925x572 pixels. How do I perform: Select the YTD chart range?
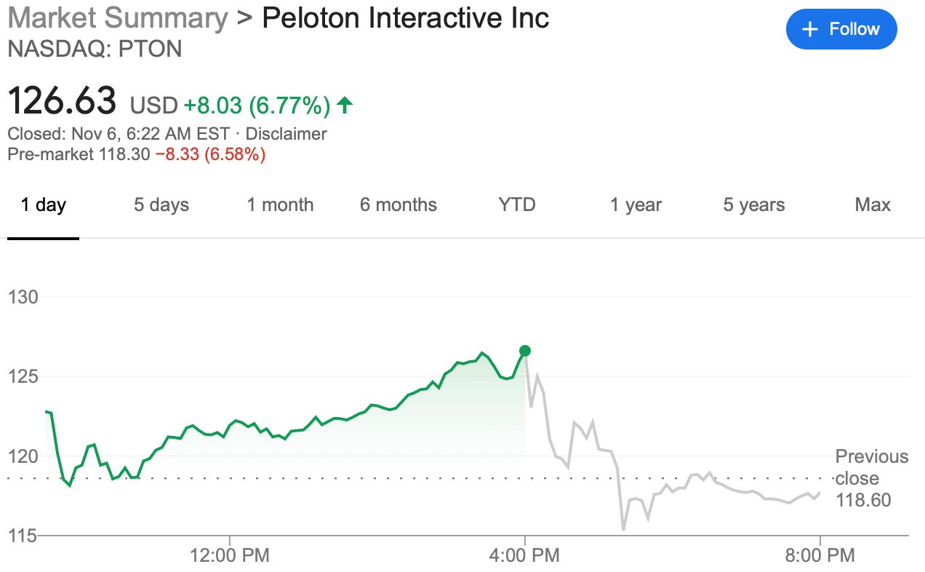(x=516, y=205)
